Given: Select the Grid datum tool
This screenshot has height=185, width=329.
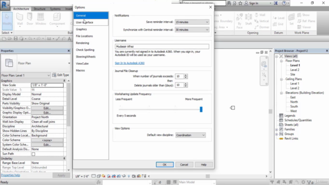Looking at the screenshot, I should click(278, 24).
